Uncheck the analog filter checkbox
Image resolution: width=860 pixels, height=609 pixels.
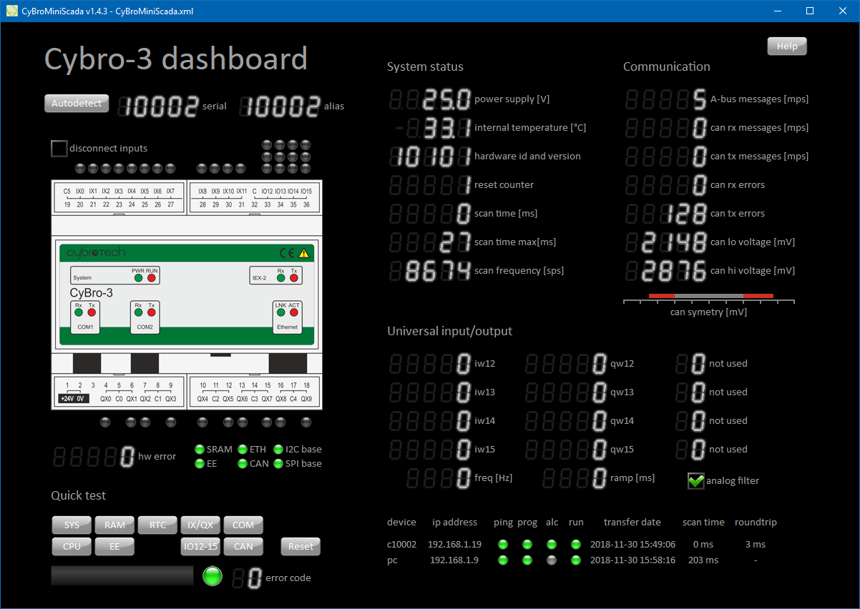point(696,481)
